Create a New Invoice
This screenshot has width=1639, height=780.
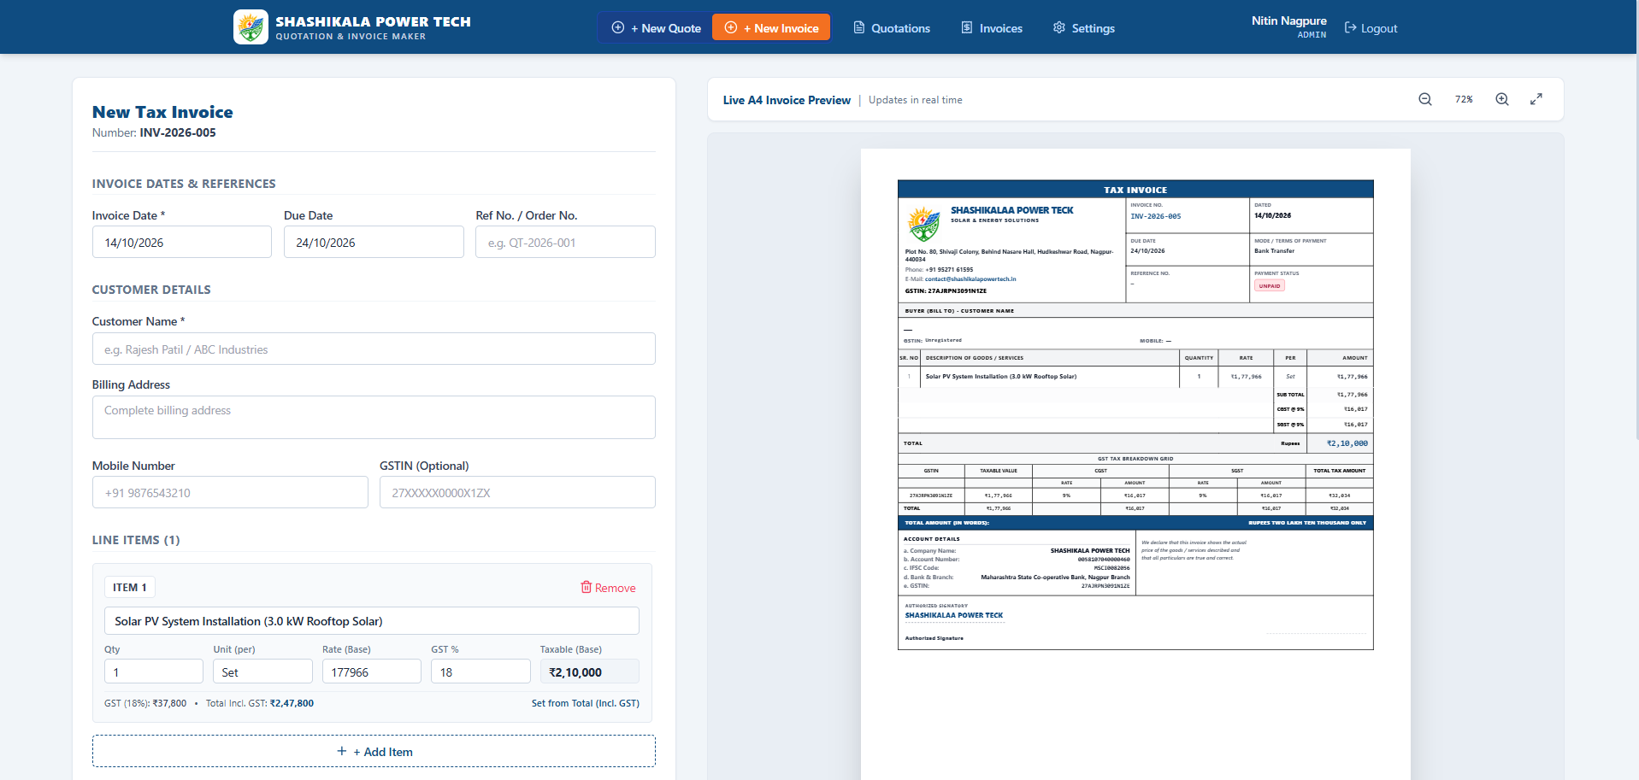771,27
